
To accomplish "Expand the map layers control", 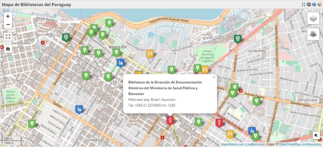I will (313, 19).
